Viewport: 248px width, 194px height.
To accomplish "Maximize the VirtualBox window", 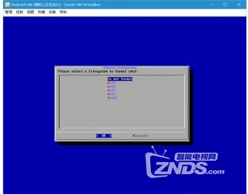I will pos(225,4).
